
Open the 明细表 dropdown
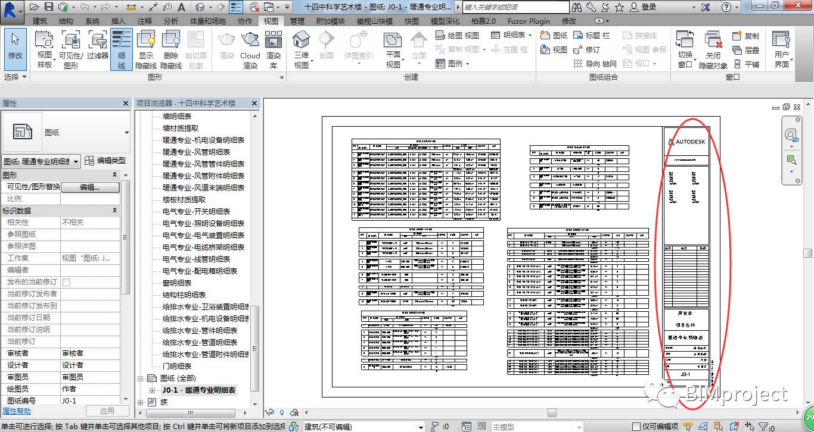point(512,36)
